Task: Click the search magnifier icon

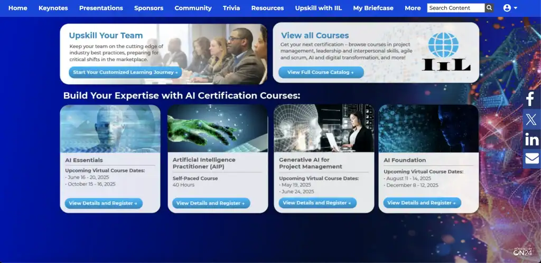Action: [x=489, y=7]
